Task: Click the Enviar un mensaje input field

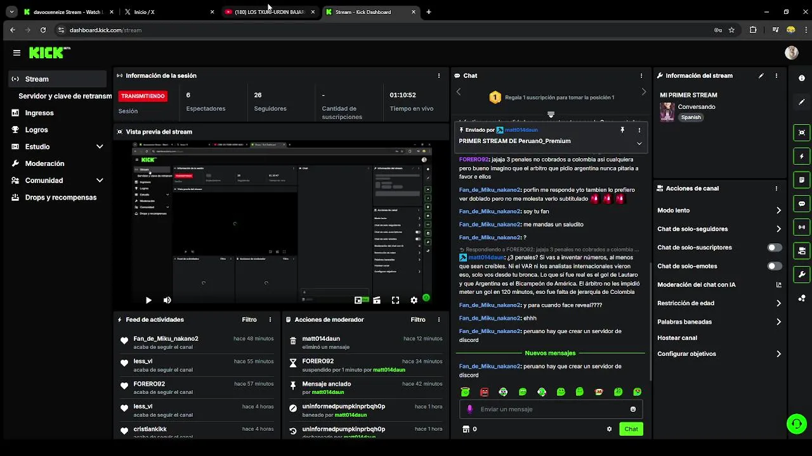Action: pos(551,409)
